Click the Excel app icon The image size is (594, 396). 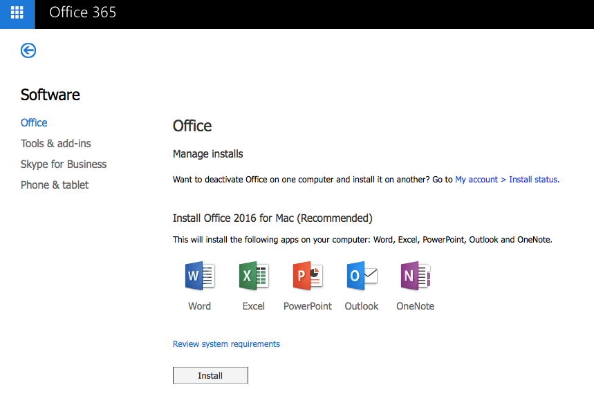coord(254,276)
